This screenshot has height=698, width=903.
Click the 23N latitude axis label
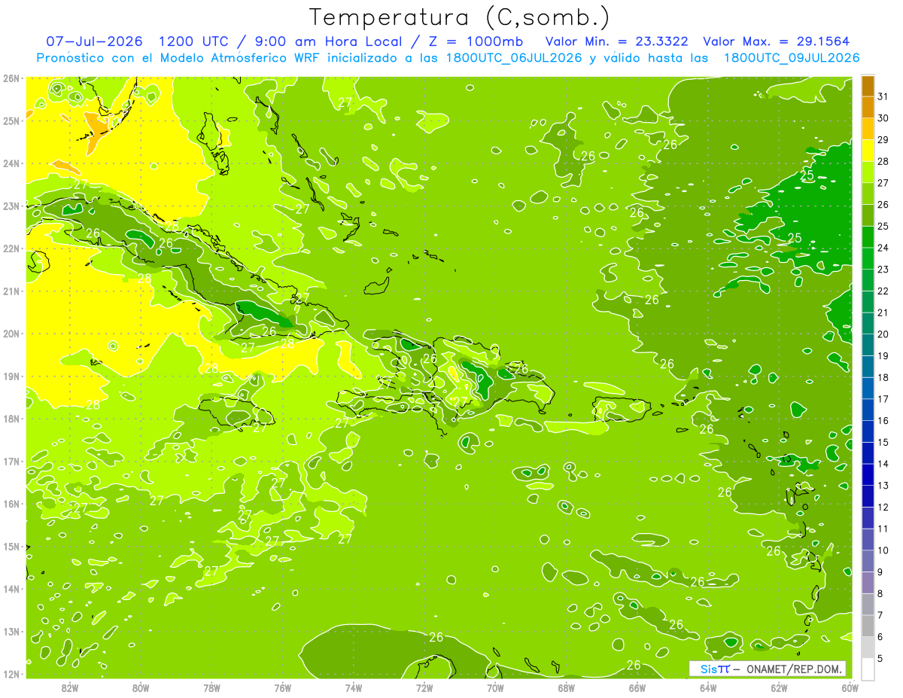(x=11, y=206)
